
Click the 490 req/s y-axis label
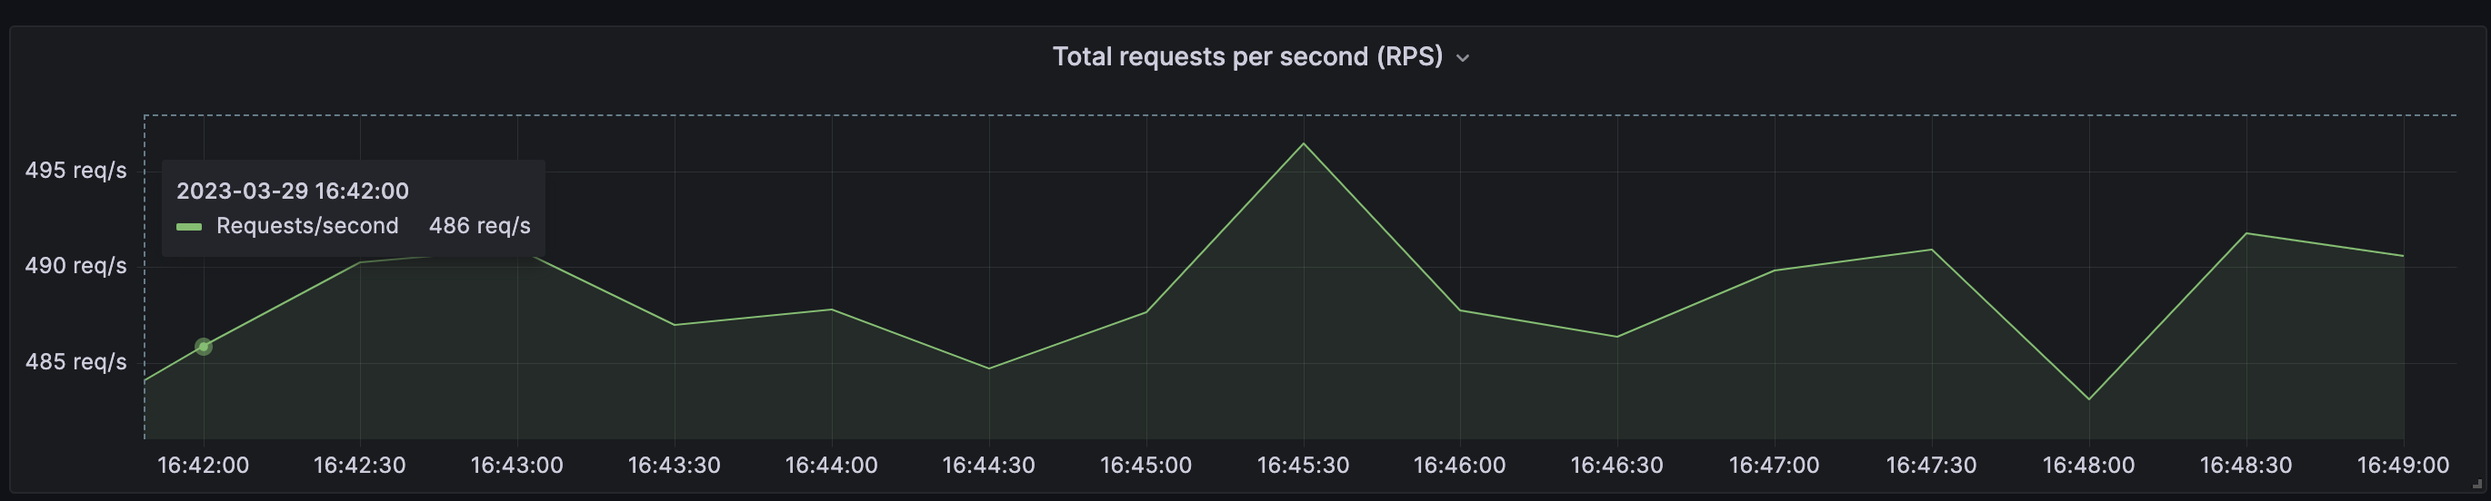pyautogui.click(x=75, y=265)
